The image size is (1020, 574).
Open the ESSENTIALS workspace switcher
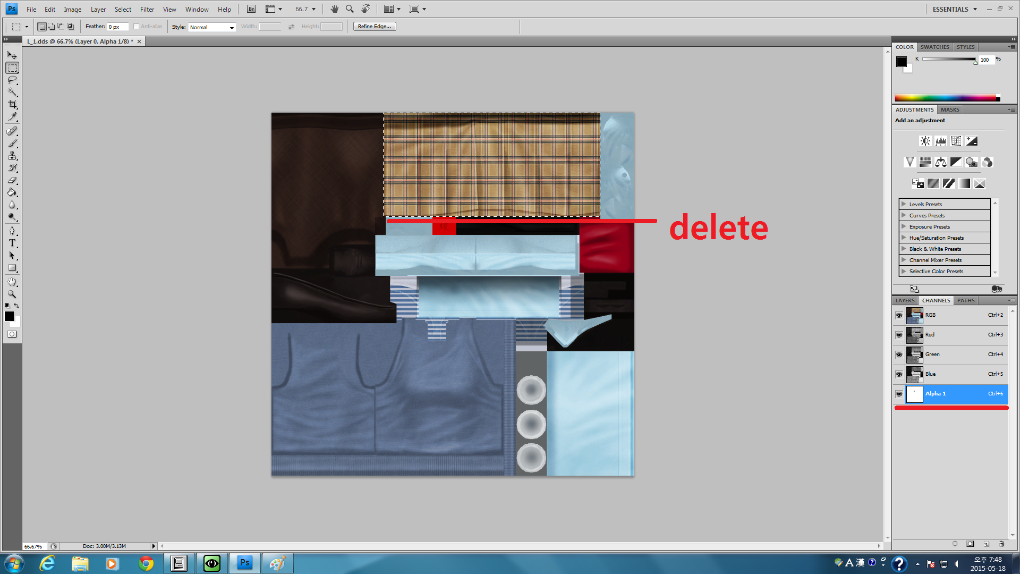coord(955,9)
